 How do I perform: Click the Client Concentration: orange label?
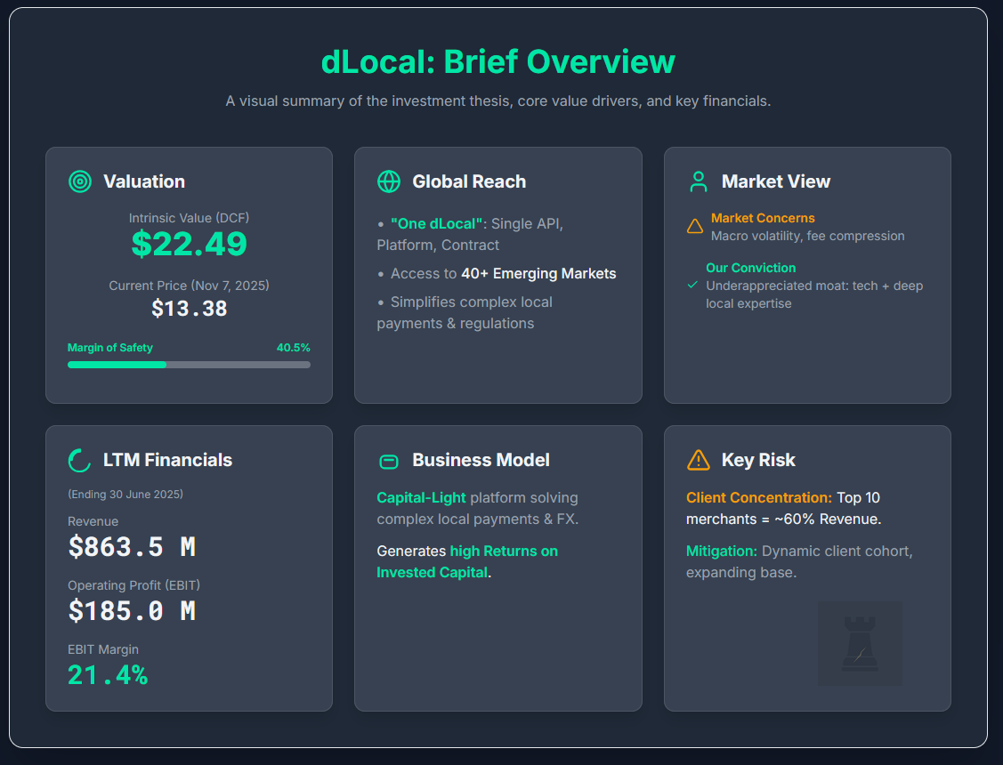point(758,498)
